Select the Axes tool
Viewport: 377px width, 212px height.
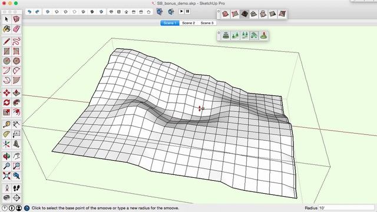6,144
